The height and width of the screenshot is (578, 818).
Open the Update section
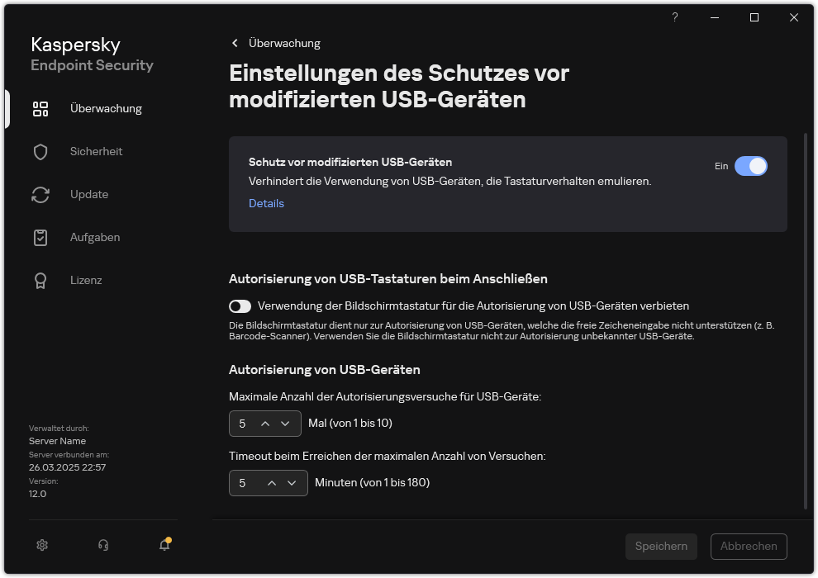88,194
